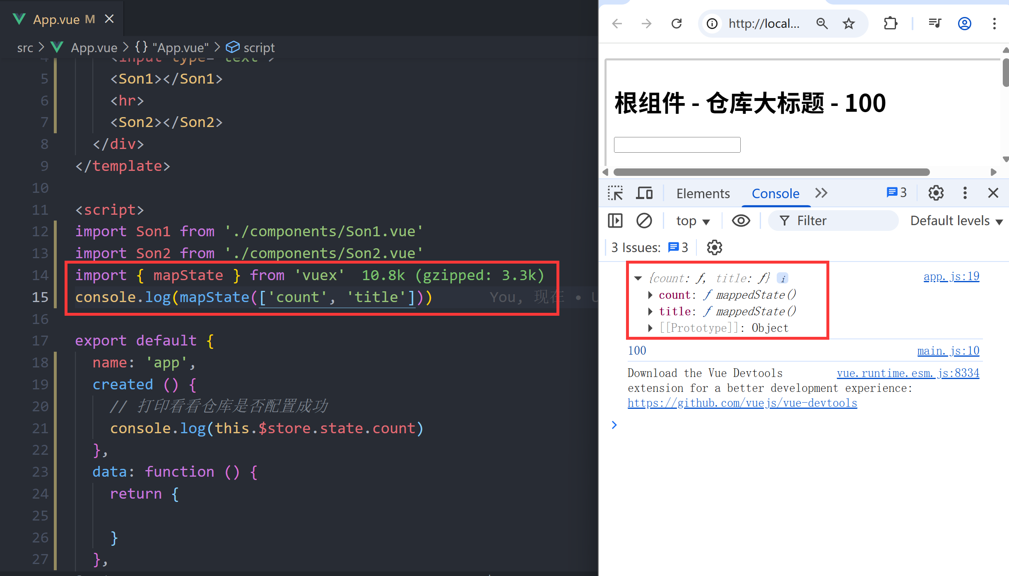The width and height of the screenshot is (1009, 576).
Task: Switch to the Console DevTools tab
Action: coord(775,193)
